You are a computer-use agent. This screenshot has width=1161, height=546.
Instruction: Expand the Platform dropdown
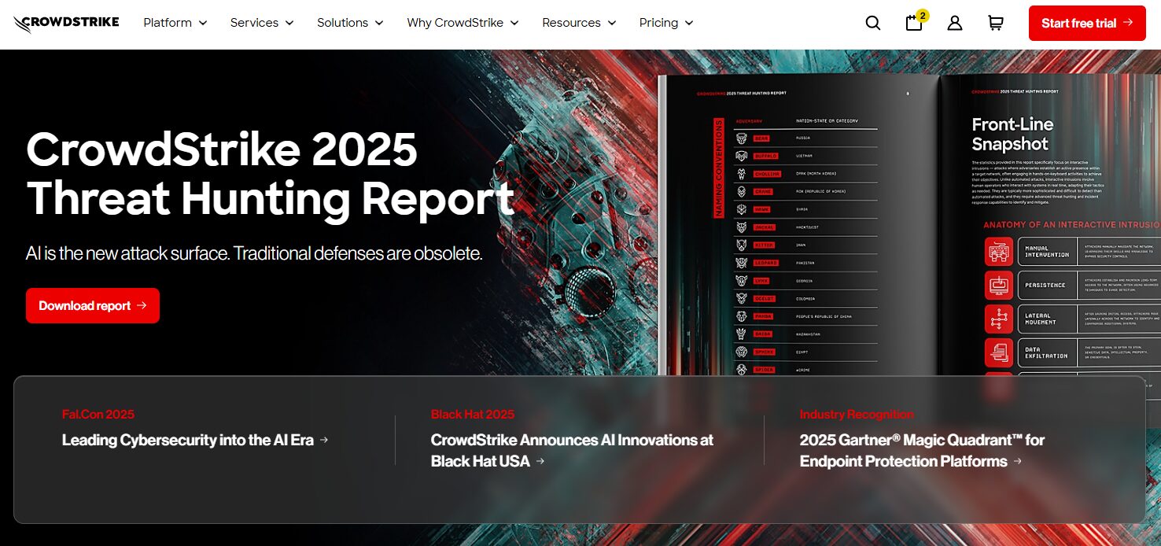[175, 23]
